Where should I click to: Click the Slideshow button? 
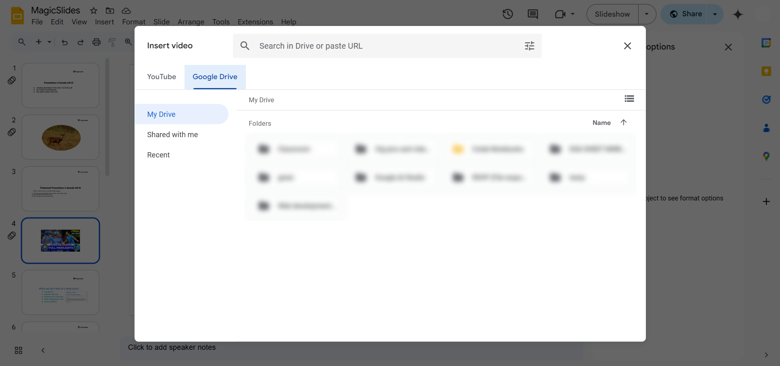(x=612, y=14)
